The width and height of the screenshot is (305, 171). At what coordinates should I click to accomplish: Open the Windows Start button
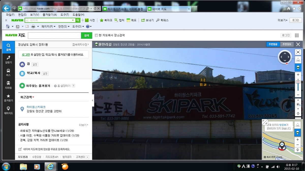coord(6,167)
